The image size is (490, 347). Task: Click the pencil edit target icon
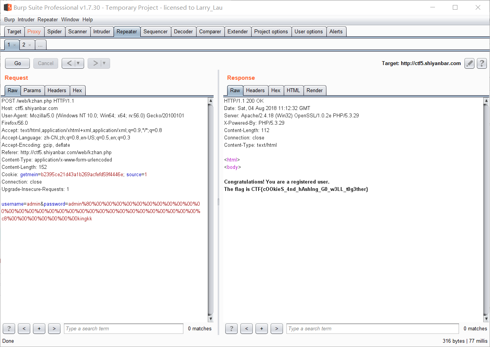469,64
